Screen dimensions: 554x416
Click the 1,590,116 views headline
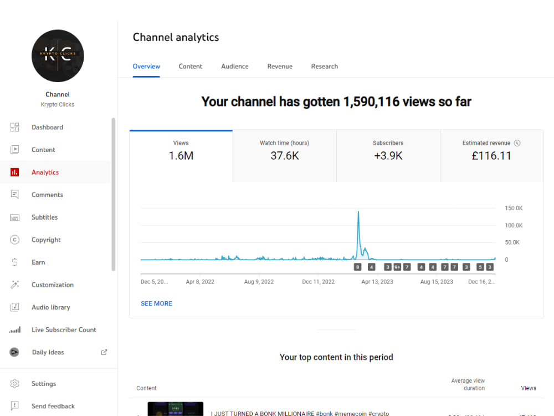coord(336,102)
